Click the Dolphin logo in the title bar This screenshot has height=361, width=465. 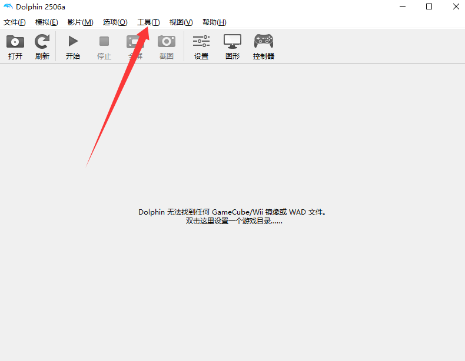(8, 6)
